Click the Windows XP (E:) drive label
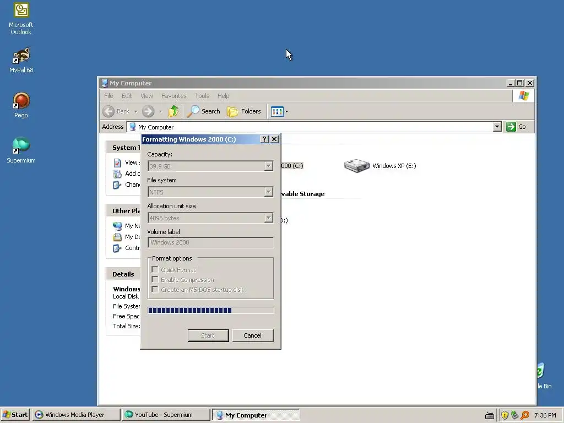 click(394, 166)
